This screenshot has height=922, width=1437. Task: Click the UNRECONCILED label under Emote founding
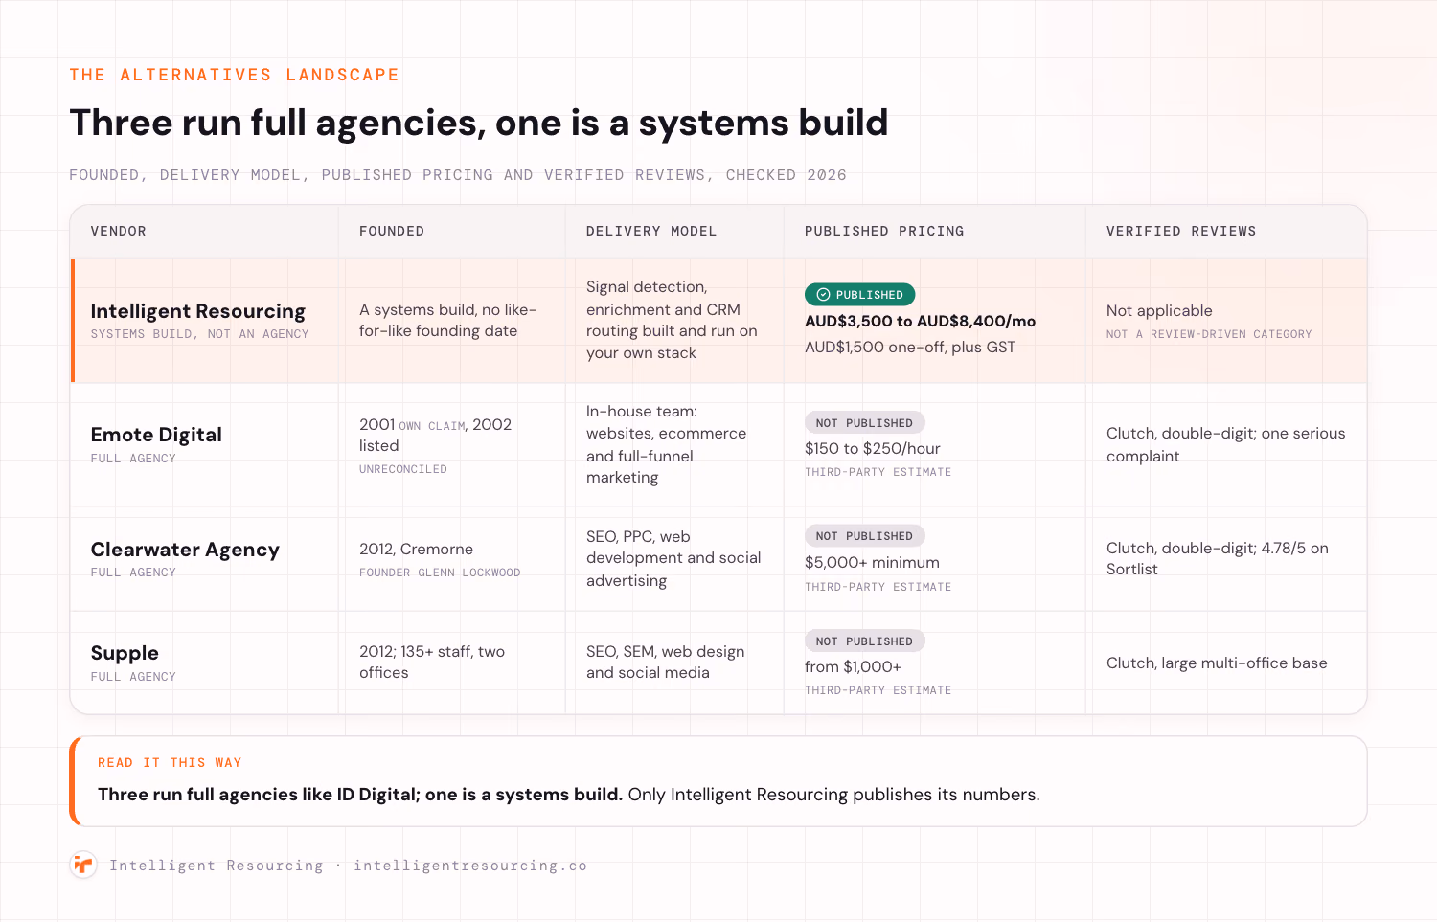403,469
